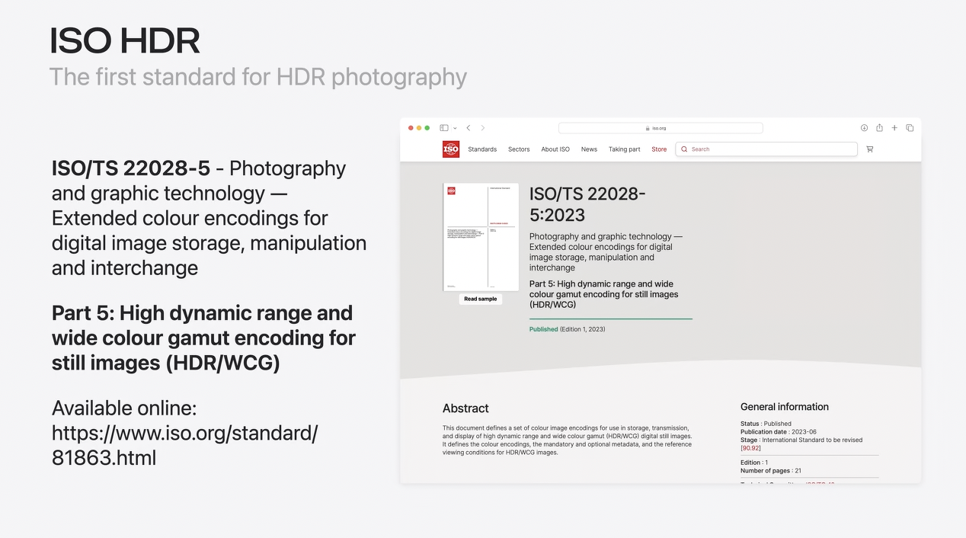The image size is (966, 538).
Task: Go to the News section
Action: [589, 149]
